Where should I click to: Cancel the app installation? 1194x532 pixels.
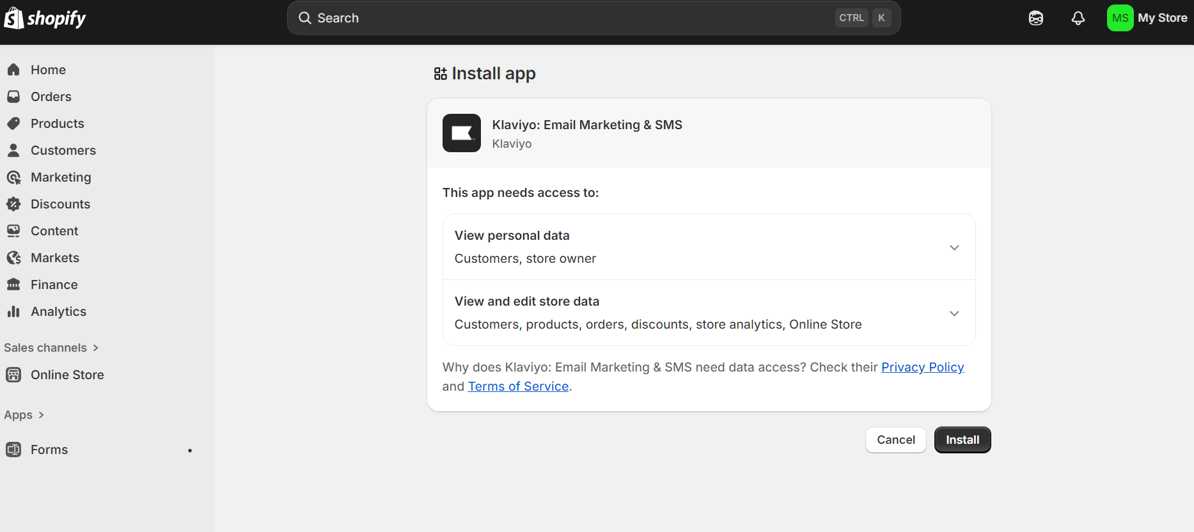point(896,440)
